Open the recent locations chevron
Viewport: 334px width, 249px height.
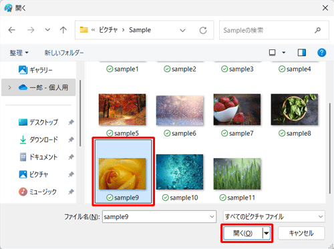click(47, 29)
